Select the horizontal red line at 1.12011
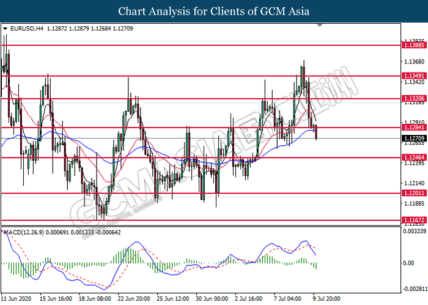Viewport: 428px width, 305px height. coord(183,193)
